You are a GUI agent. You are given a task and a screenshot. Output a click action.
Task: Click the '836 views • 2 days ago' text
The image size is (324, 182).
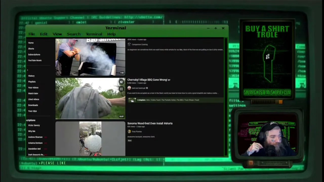coord(136,126)
